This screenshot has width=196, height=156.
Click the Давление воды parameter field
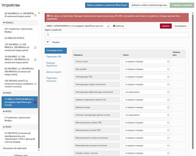(96, 107)
